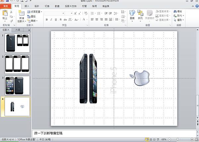Toggle Underline formatting
Screen dimensions: 199x142
coord(56,20)
